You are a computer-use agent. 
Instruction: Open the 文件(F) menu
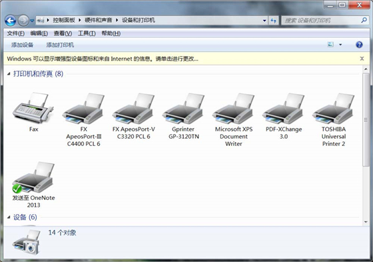16,33
